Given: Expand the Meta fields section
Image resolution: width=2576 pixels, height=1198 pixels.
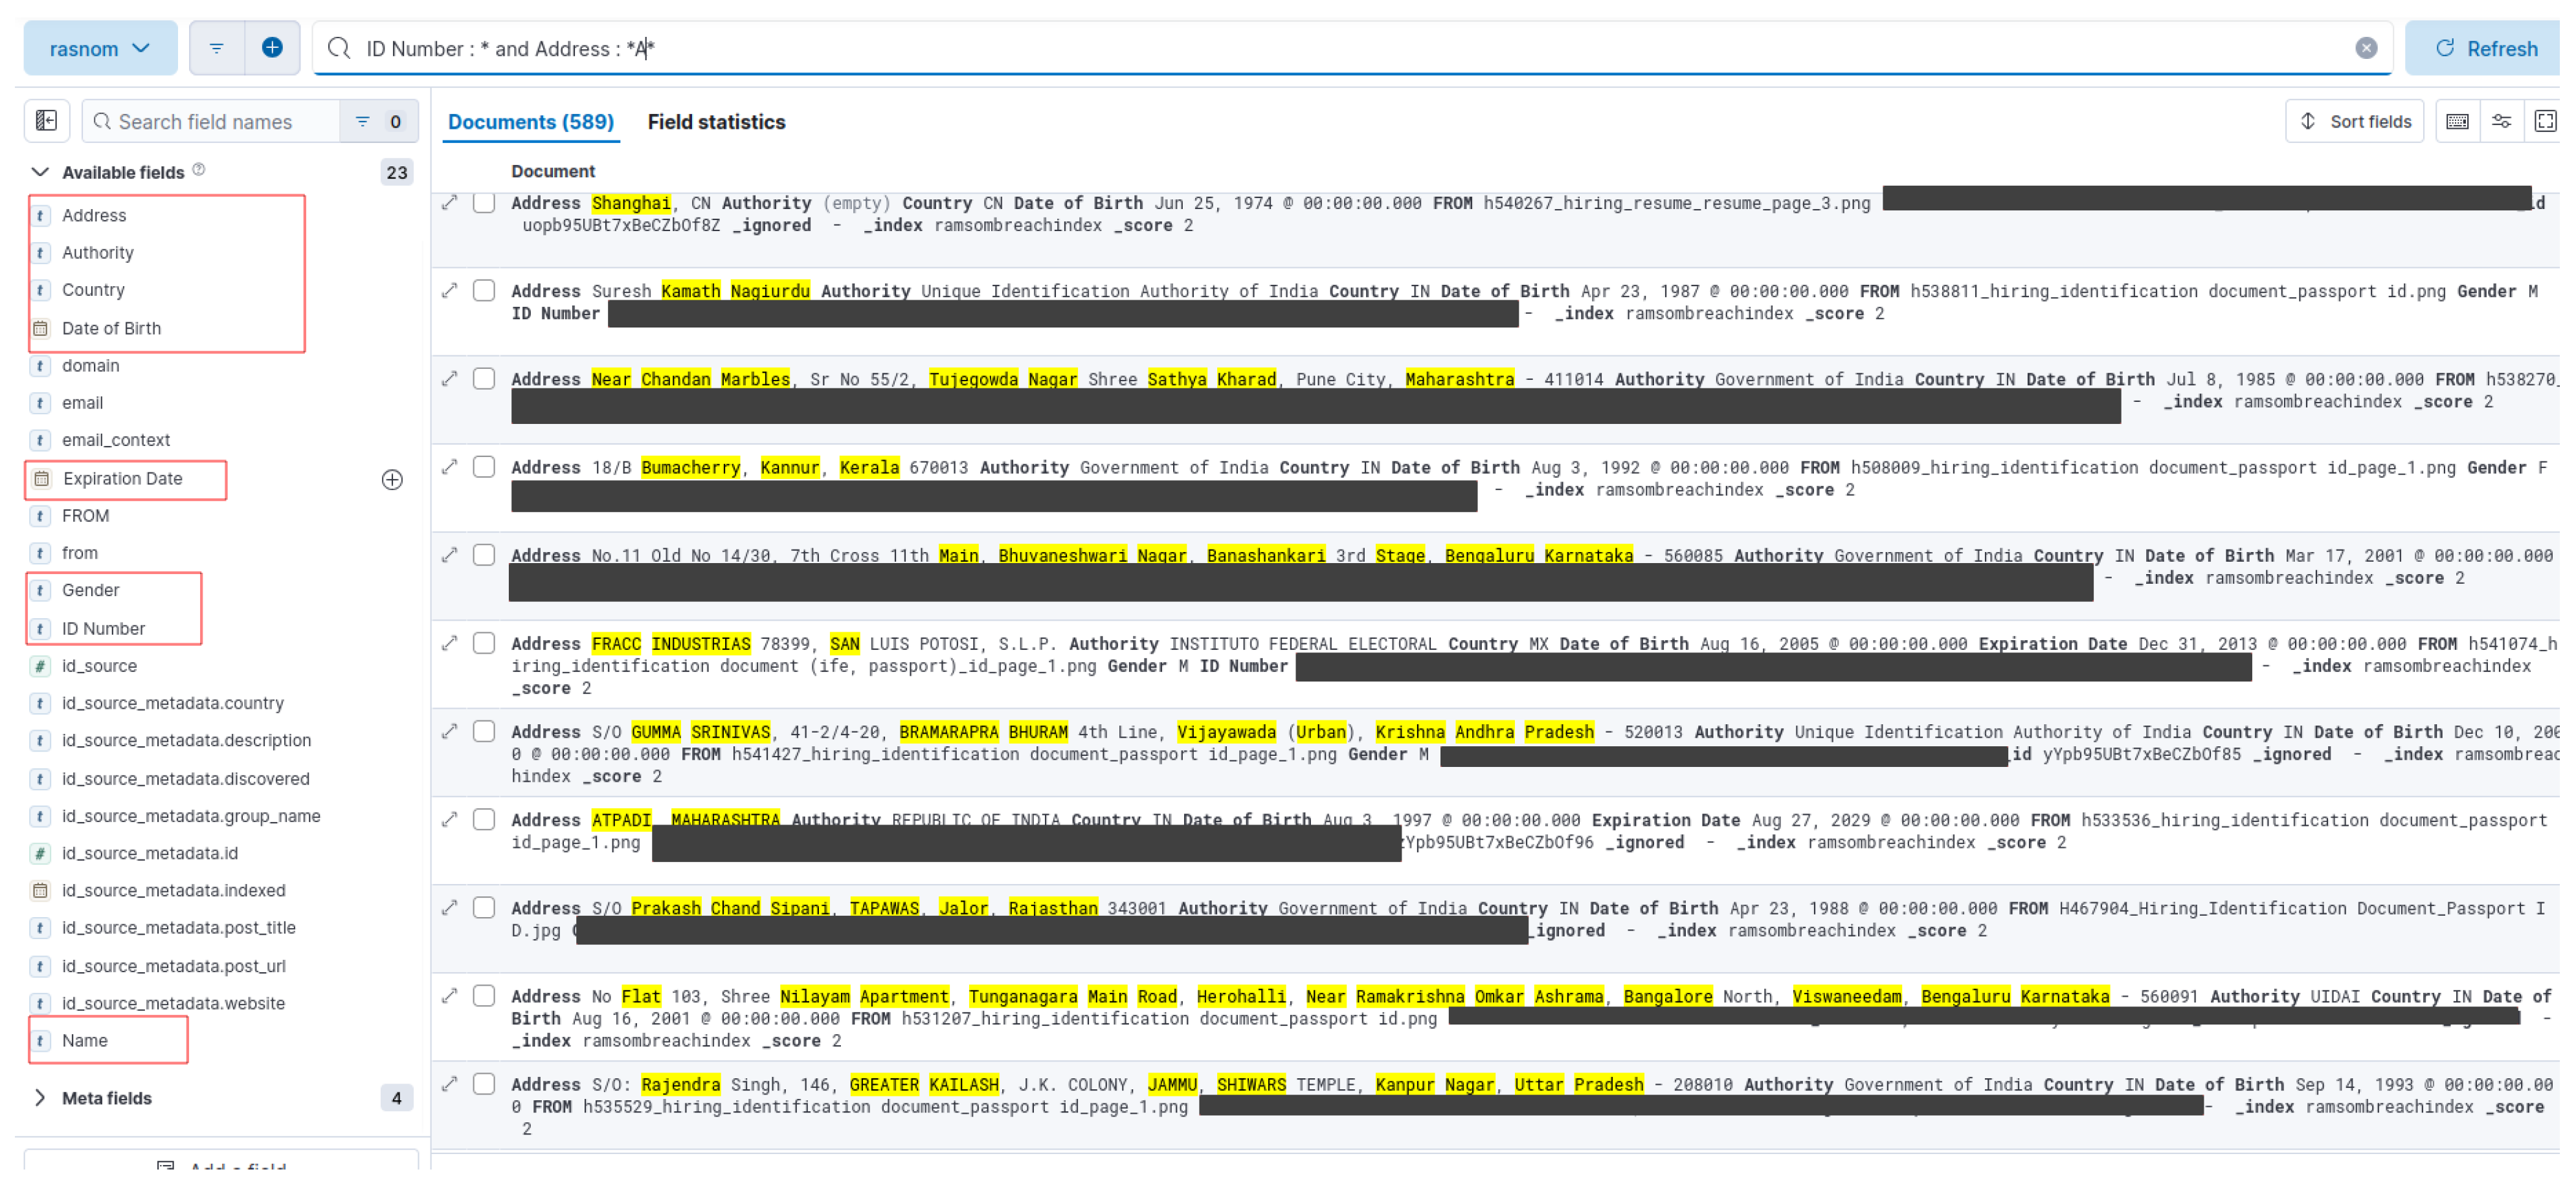Looking at the screenshot, I should pyautogui.click(x=40, y=1098).
